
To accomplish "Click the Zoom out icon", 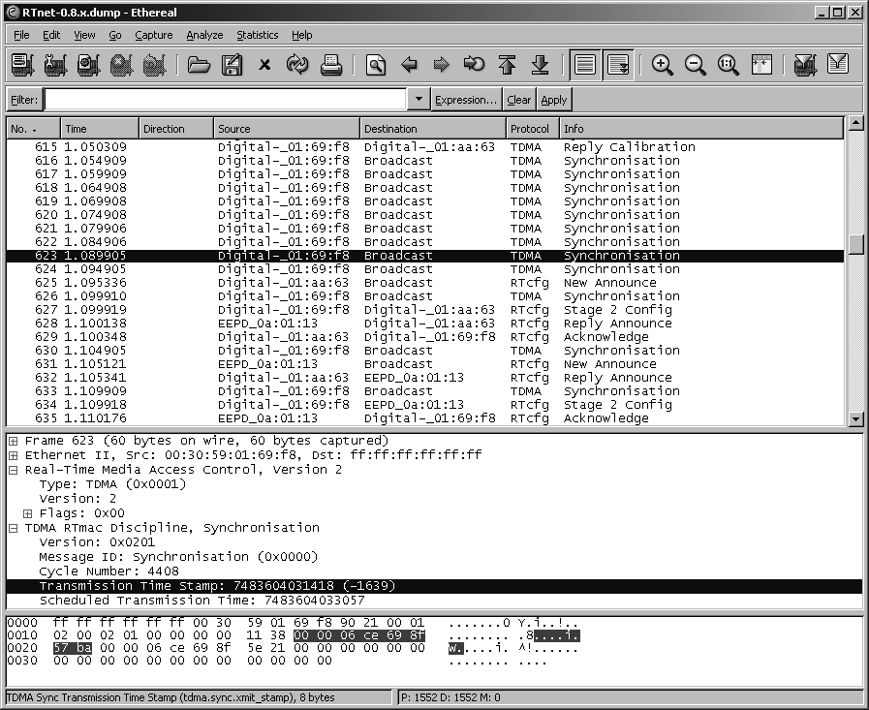I will [696, 65].
